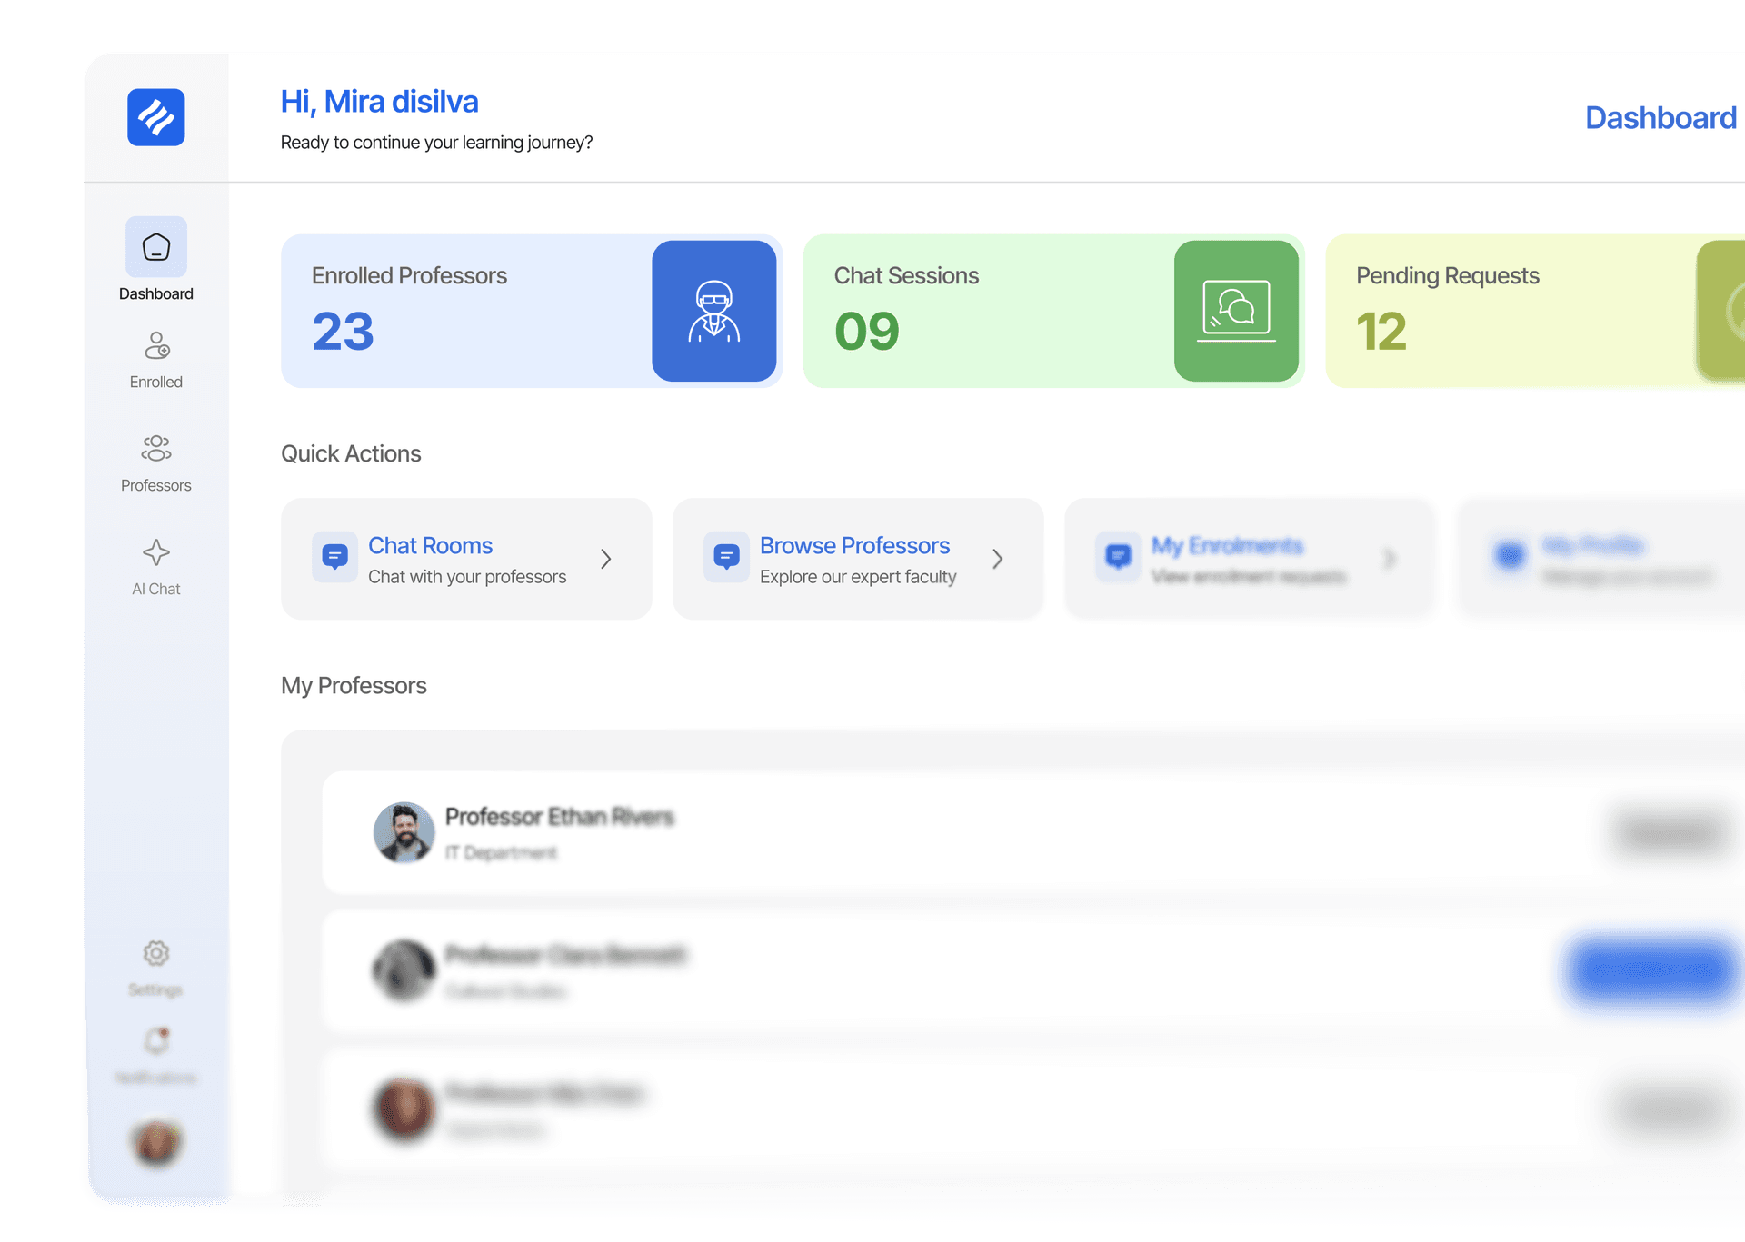Click 'Chat with your professors' subtitle
The height and width of the screenshot is (1242, 1745).
467,577
